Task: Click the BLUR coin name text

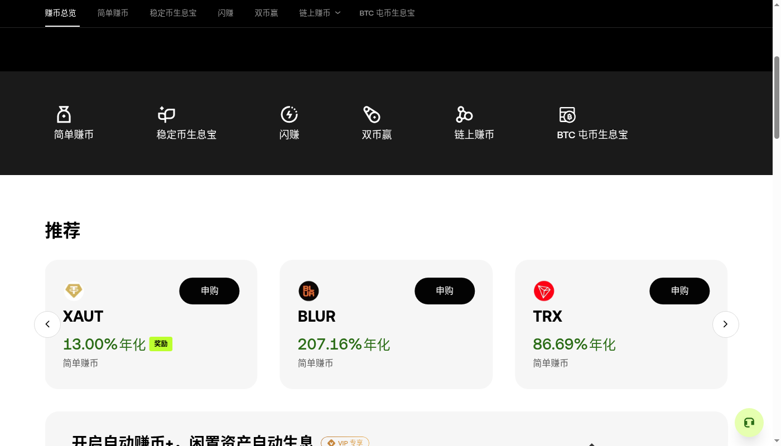Action: pos(316,316)
